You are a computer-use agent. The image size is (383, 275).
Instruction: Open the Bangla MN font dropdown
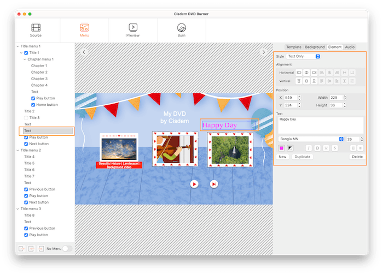coord(311,139)
